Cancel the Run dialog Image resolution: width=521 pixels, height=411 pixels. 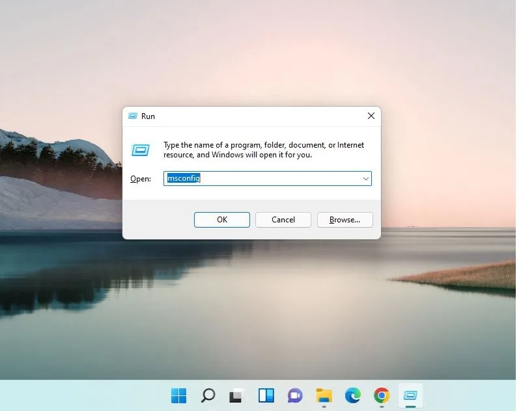click(283, 220)
